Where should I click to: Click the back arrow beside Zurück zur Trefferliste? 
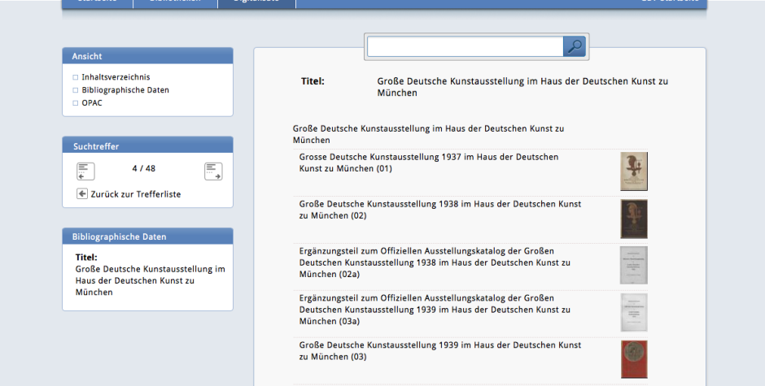click(82, 193)
